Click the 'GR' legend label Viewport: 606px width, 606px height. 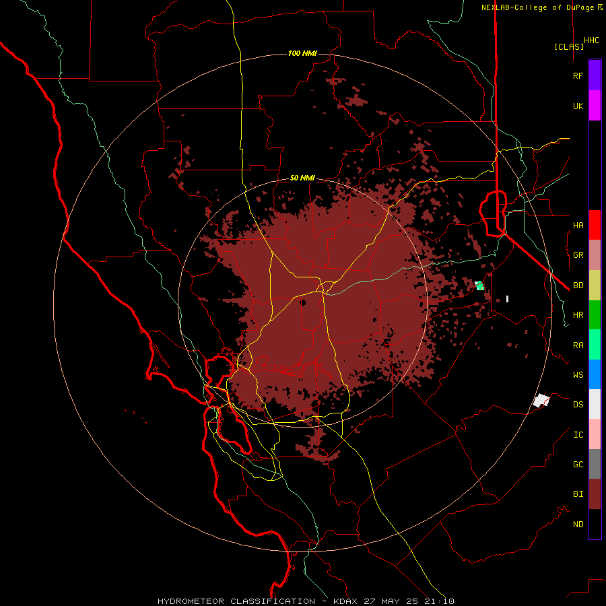pyautogui.click(x=578, y=255)
